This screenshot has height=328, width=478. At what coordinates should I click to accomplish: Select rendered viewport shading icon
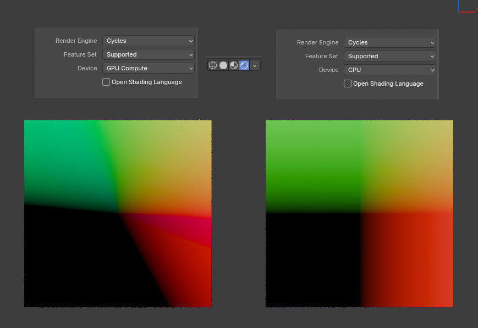(244, 65)
